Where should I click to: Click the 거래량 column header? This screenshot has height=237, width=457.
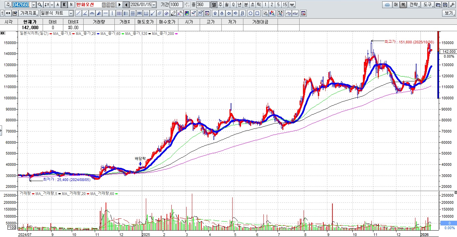tap(99, 22)
